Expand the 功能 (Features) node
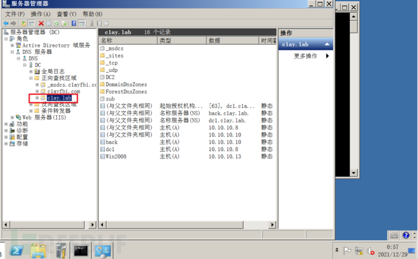The image size is (418, 259). pyautogui.click(x=6, y=124)
